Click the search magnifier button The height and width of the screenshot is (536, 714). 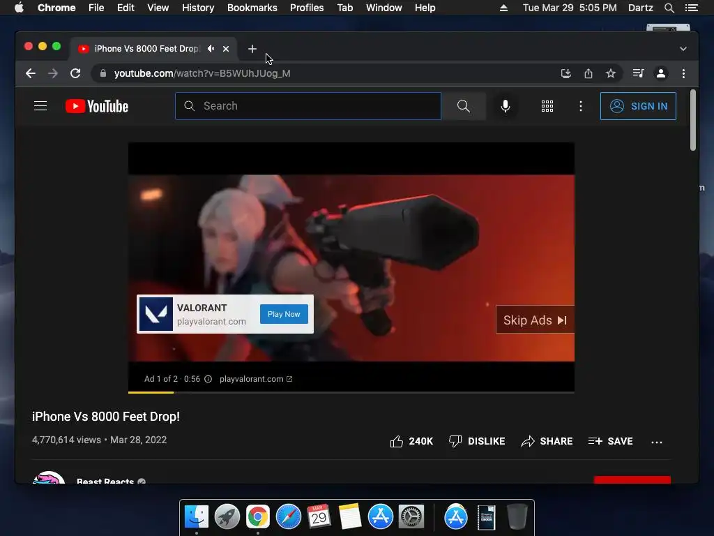coord(464,106)
